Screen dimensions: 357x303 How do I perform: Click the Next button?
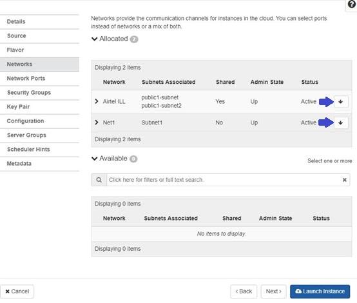[273, 291]
